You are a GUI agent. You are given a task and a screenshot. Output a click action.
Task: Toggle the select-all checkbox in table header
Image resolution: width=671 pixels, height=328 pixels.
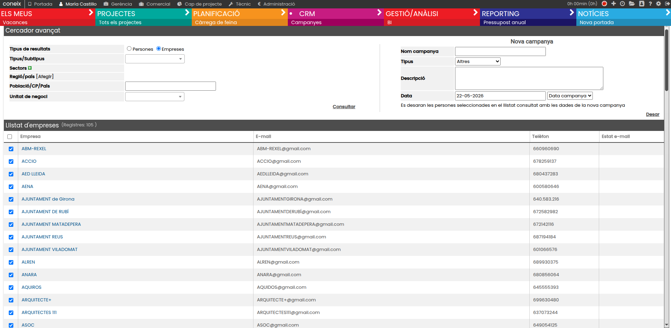(x=10, y=137)
